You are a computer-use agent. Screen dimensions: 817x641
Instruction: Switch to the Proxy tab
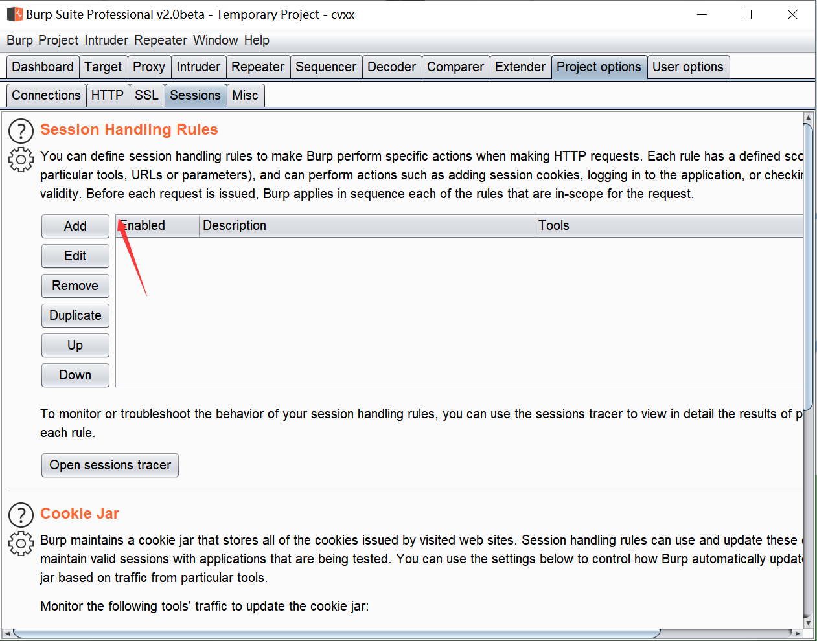point(149,67)
